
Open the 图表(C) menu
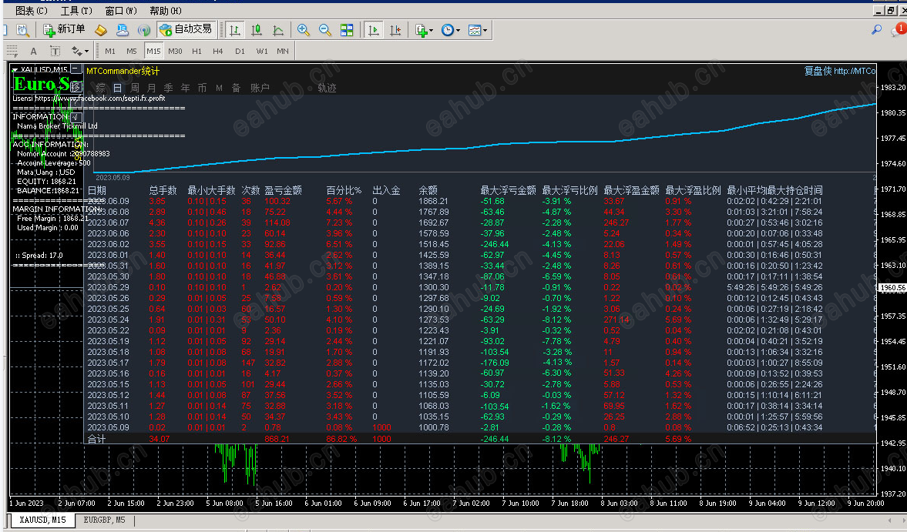point(32,11)
